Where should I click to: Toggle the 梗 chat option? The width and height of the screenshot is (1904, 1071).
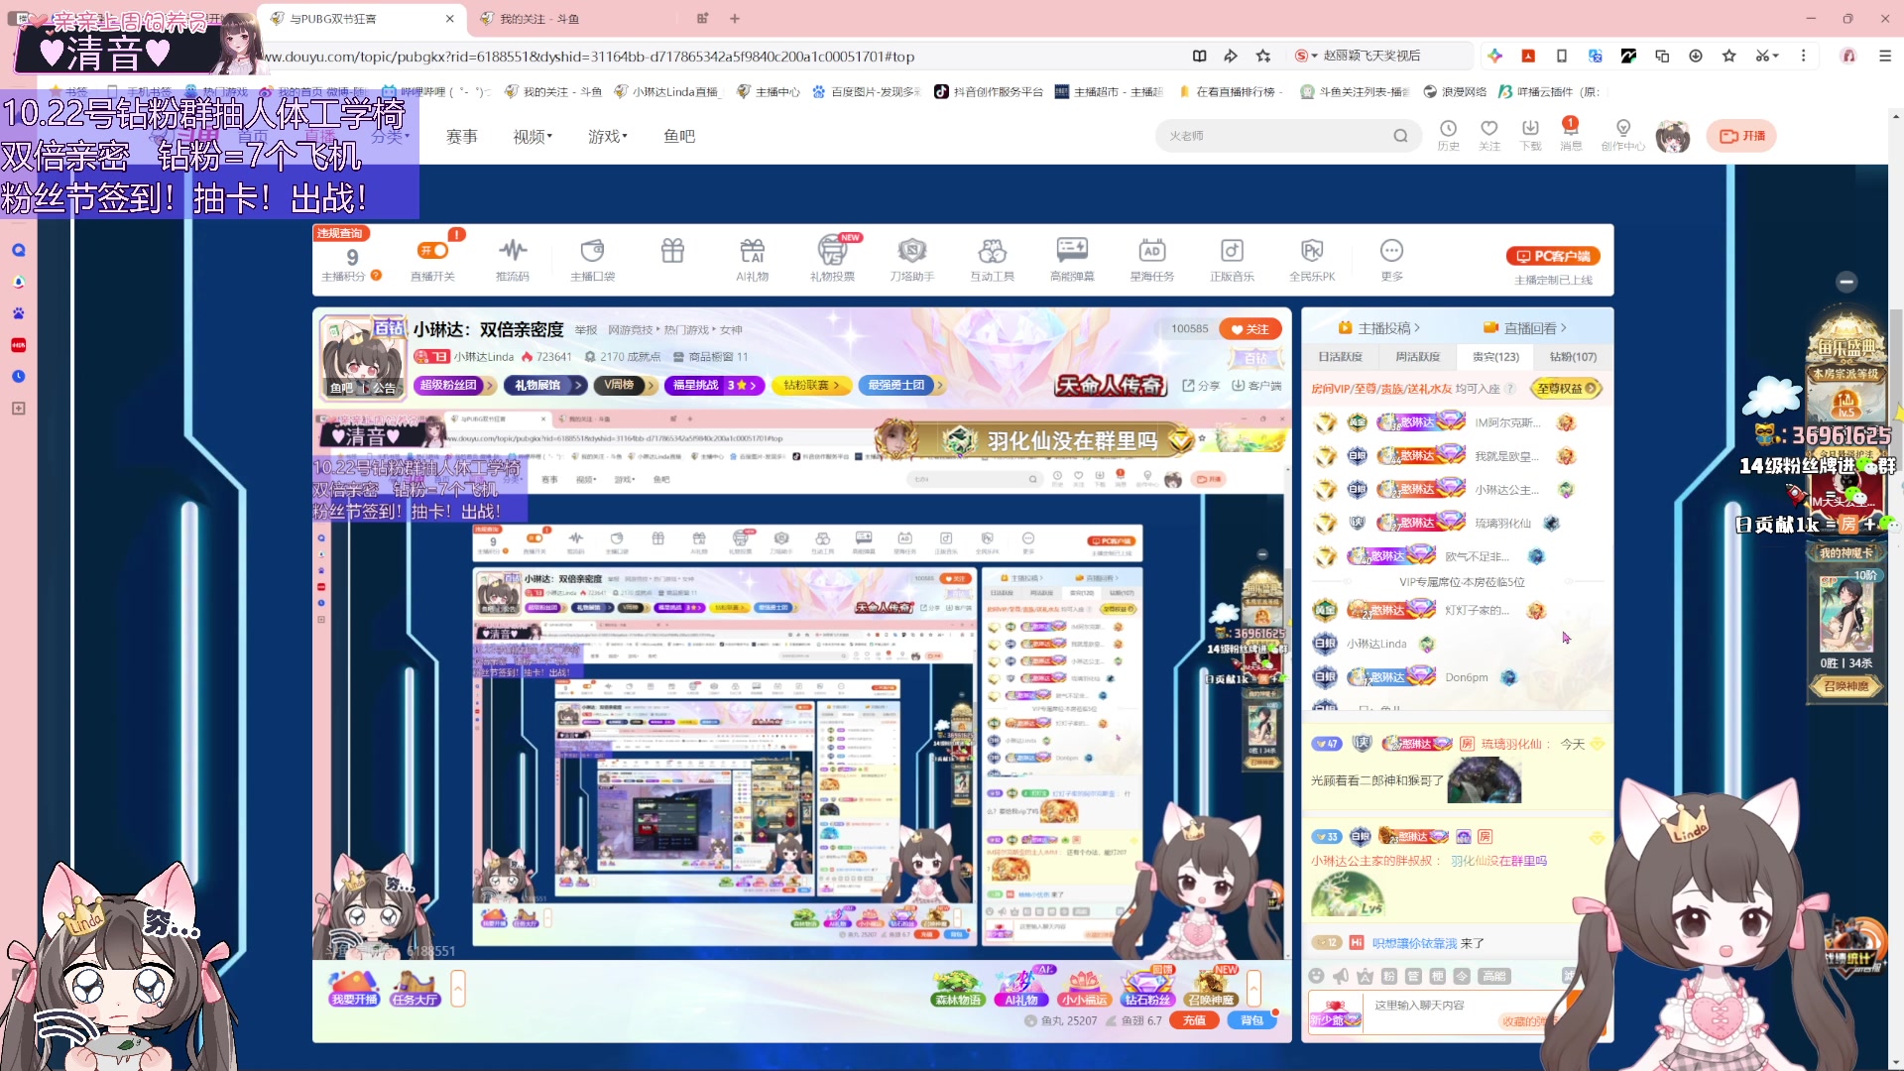(1437, 976)
